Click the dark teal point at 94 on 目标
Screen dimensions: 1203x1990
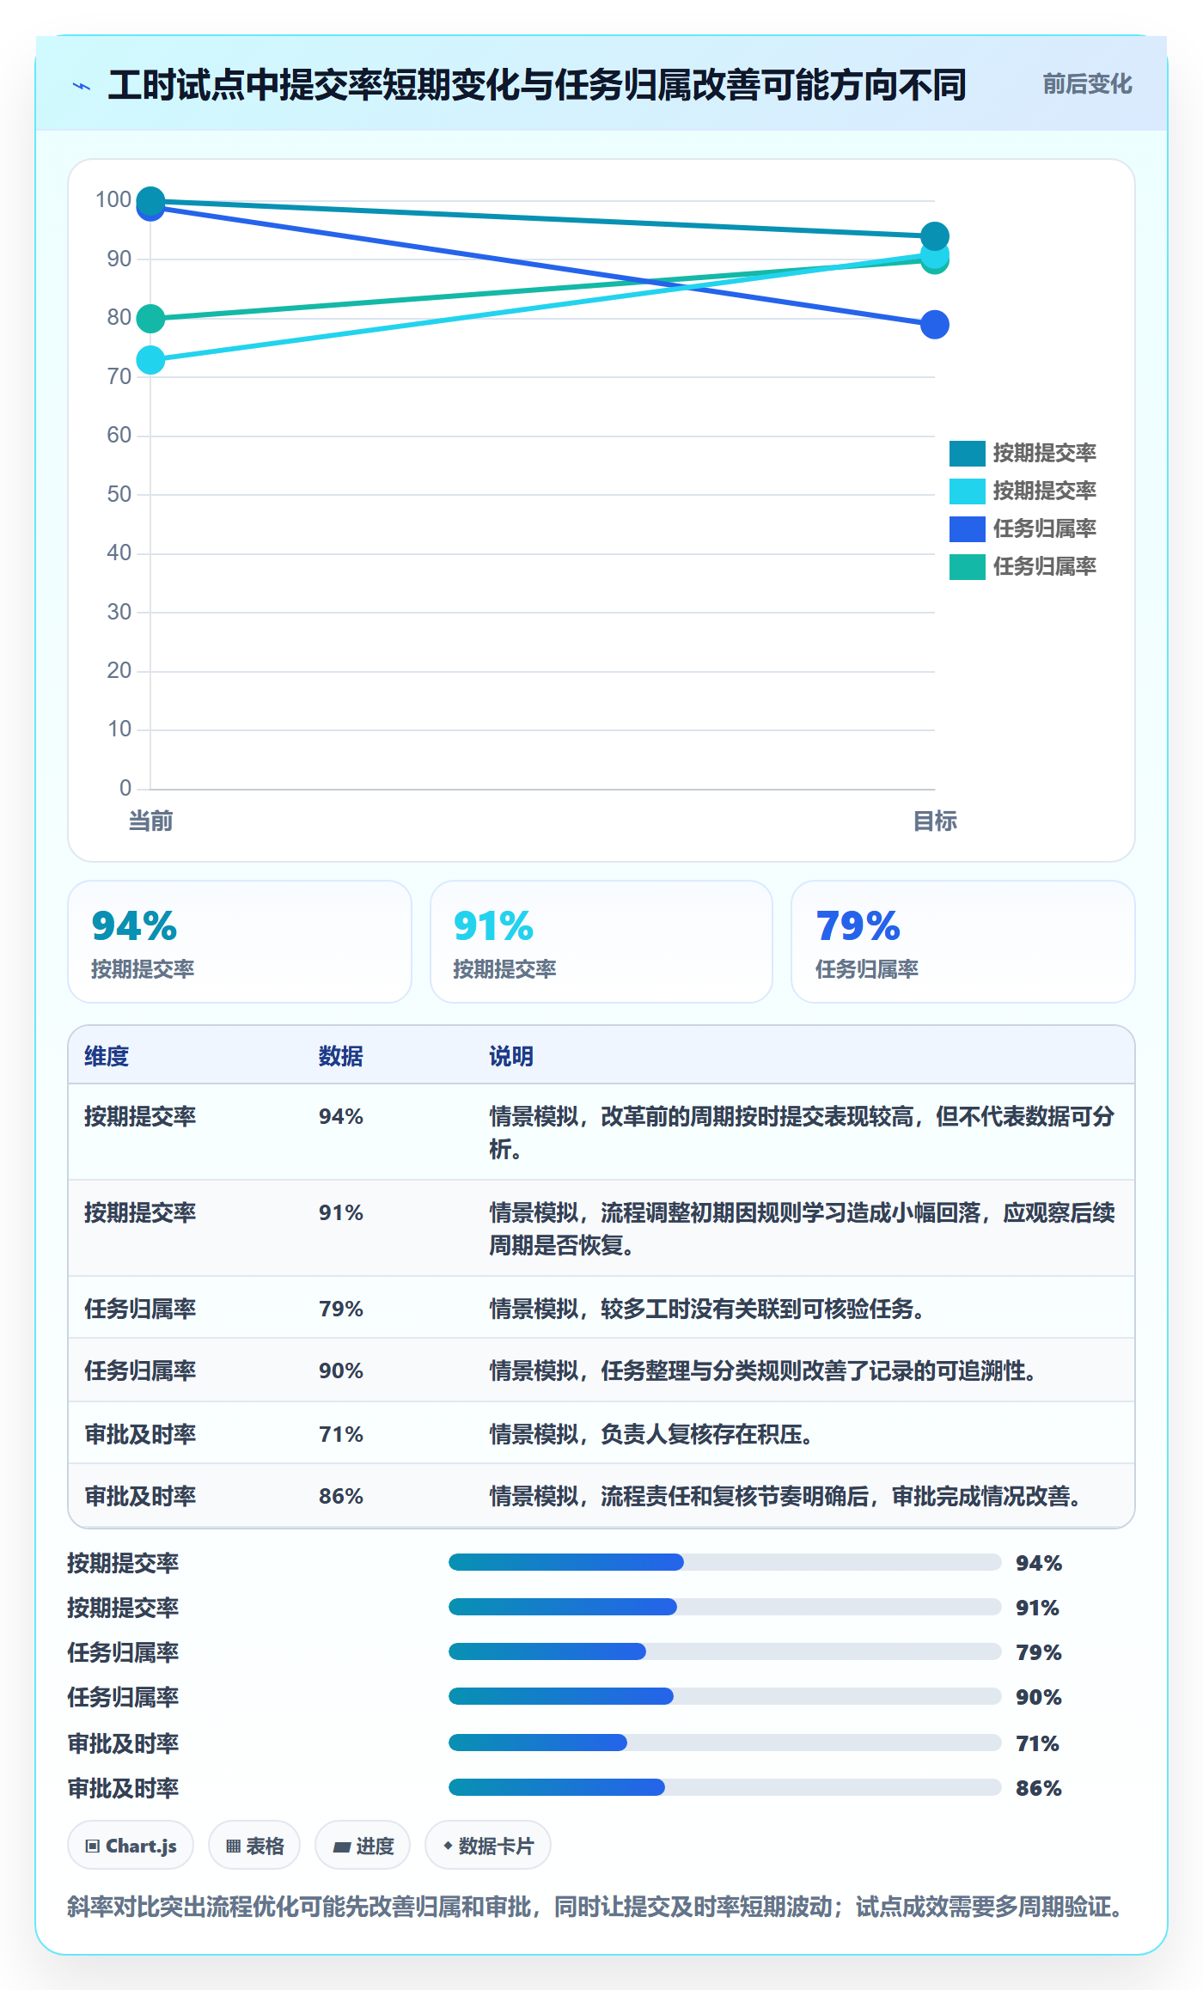point(934,236)
